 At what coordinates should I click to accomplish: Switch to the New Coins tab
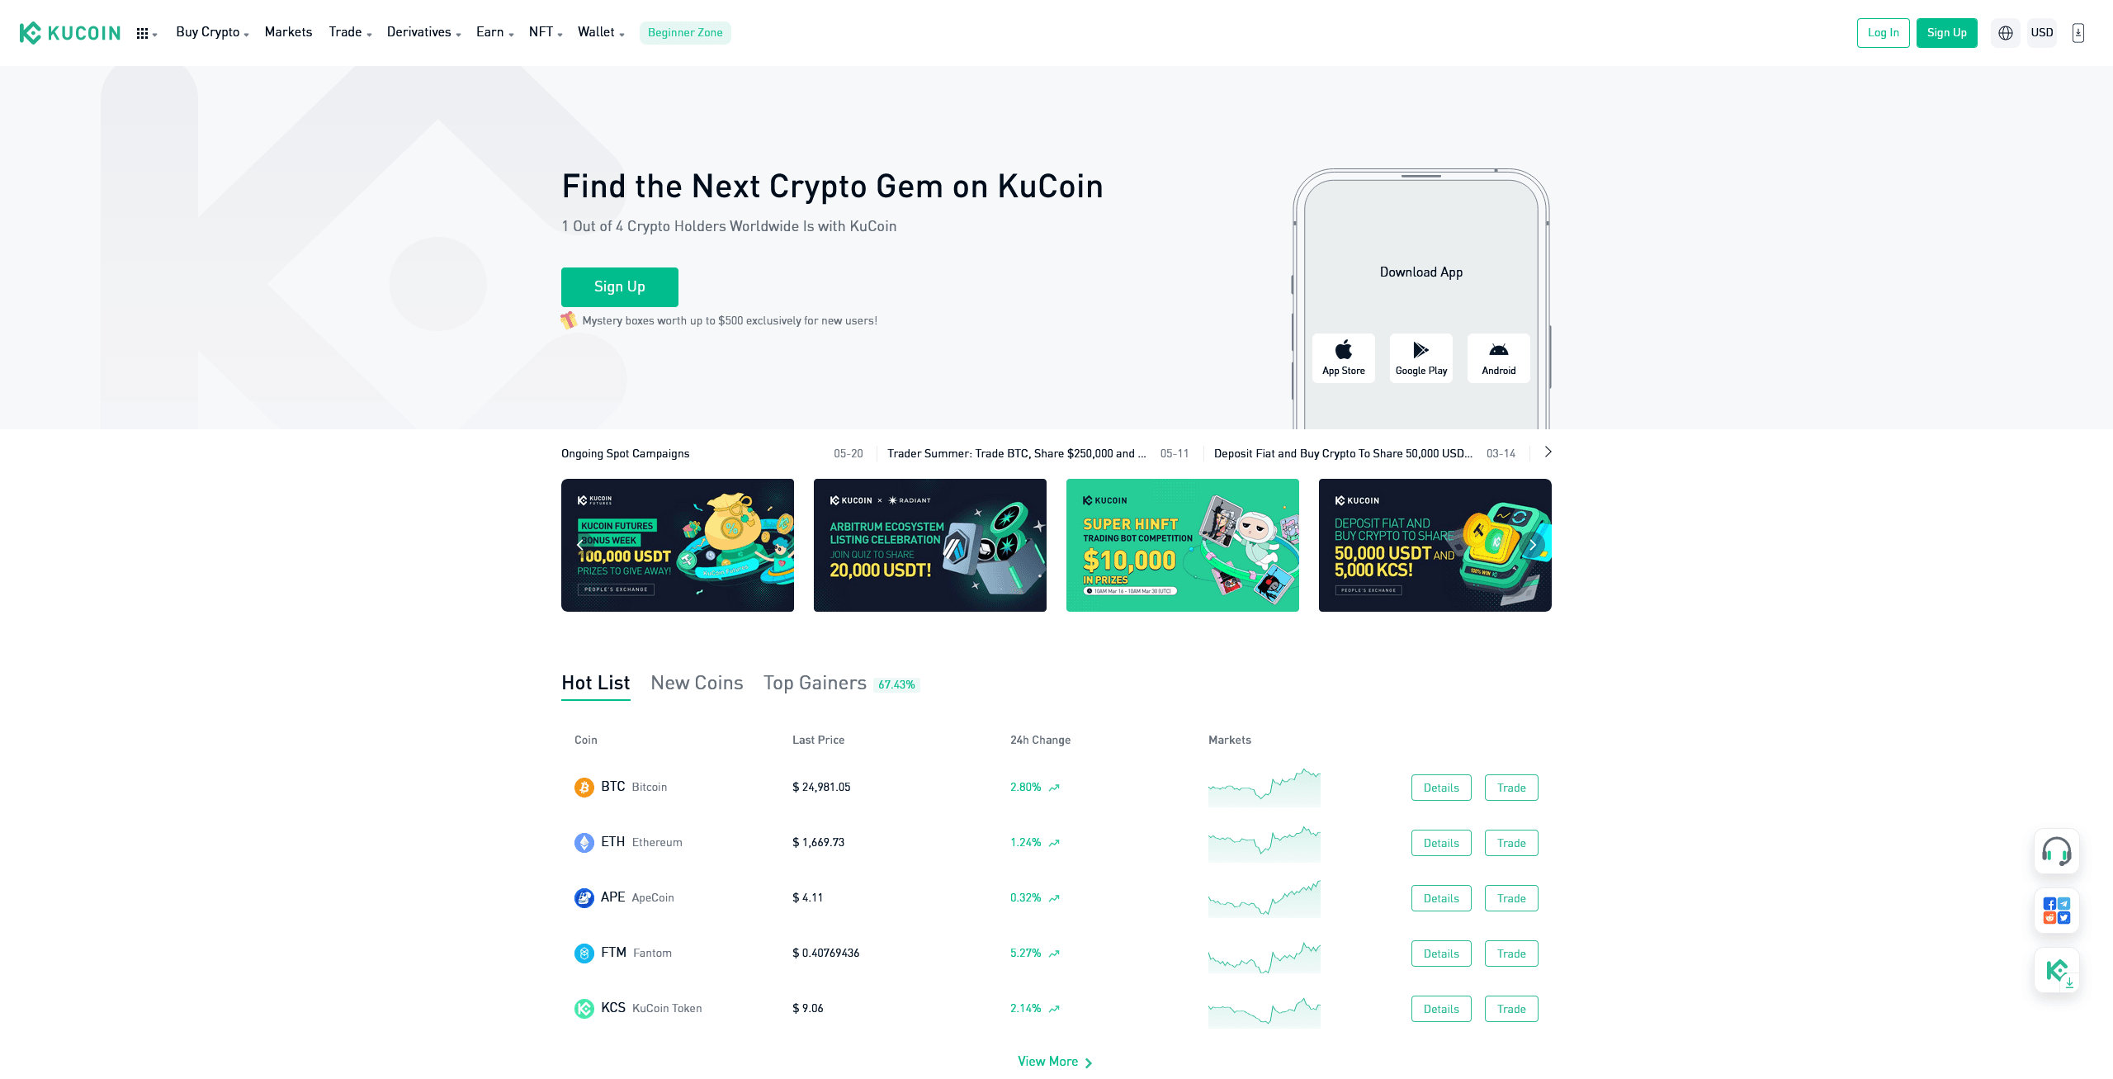tap(697, 684)
